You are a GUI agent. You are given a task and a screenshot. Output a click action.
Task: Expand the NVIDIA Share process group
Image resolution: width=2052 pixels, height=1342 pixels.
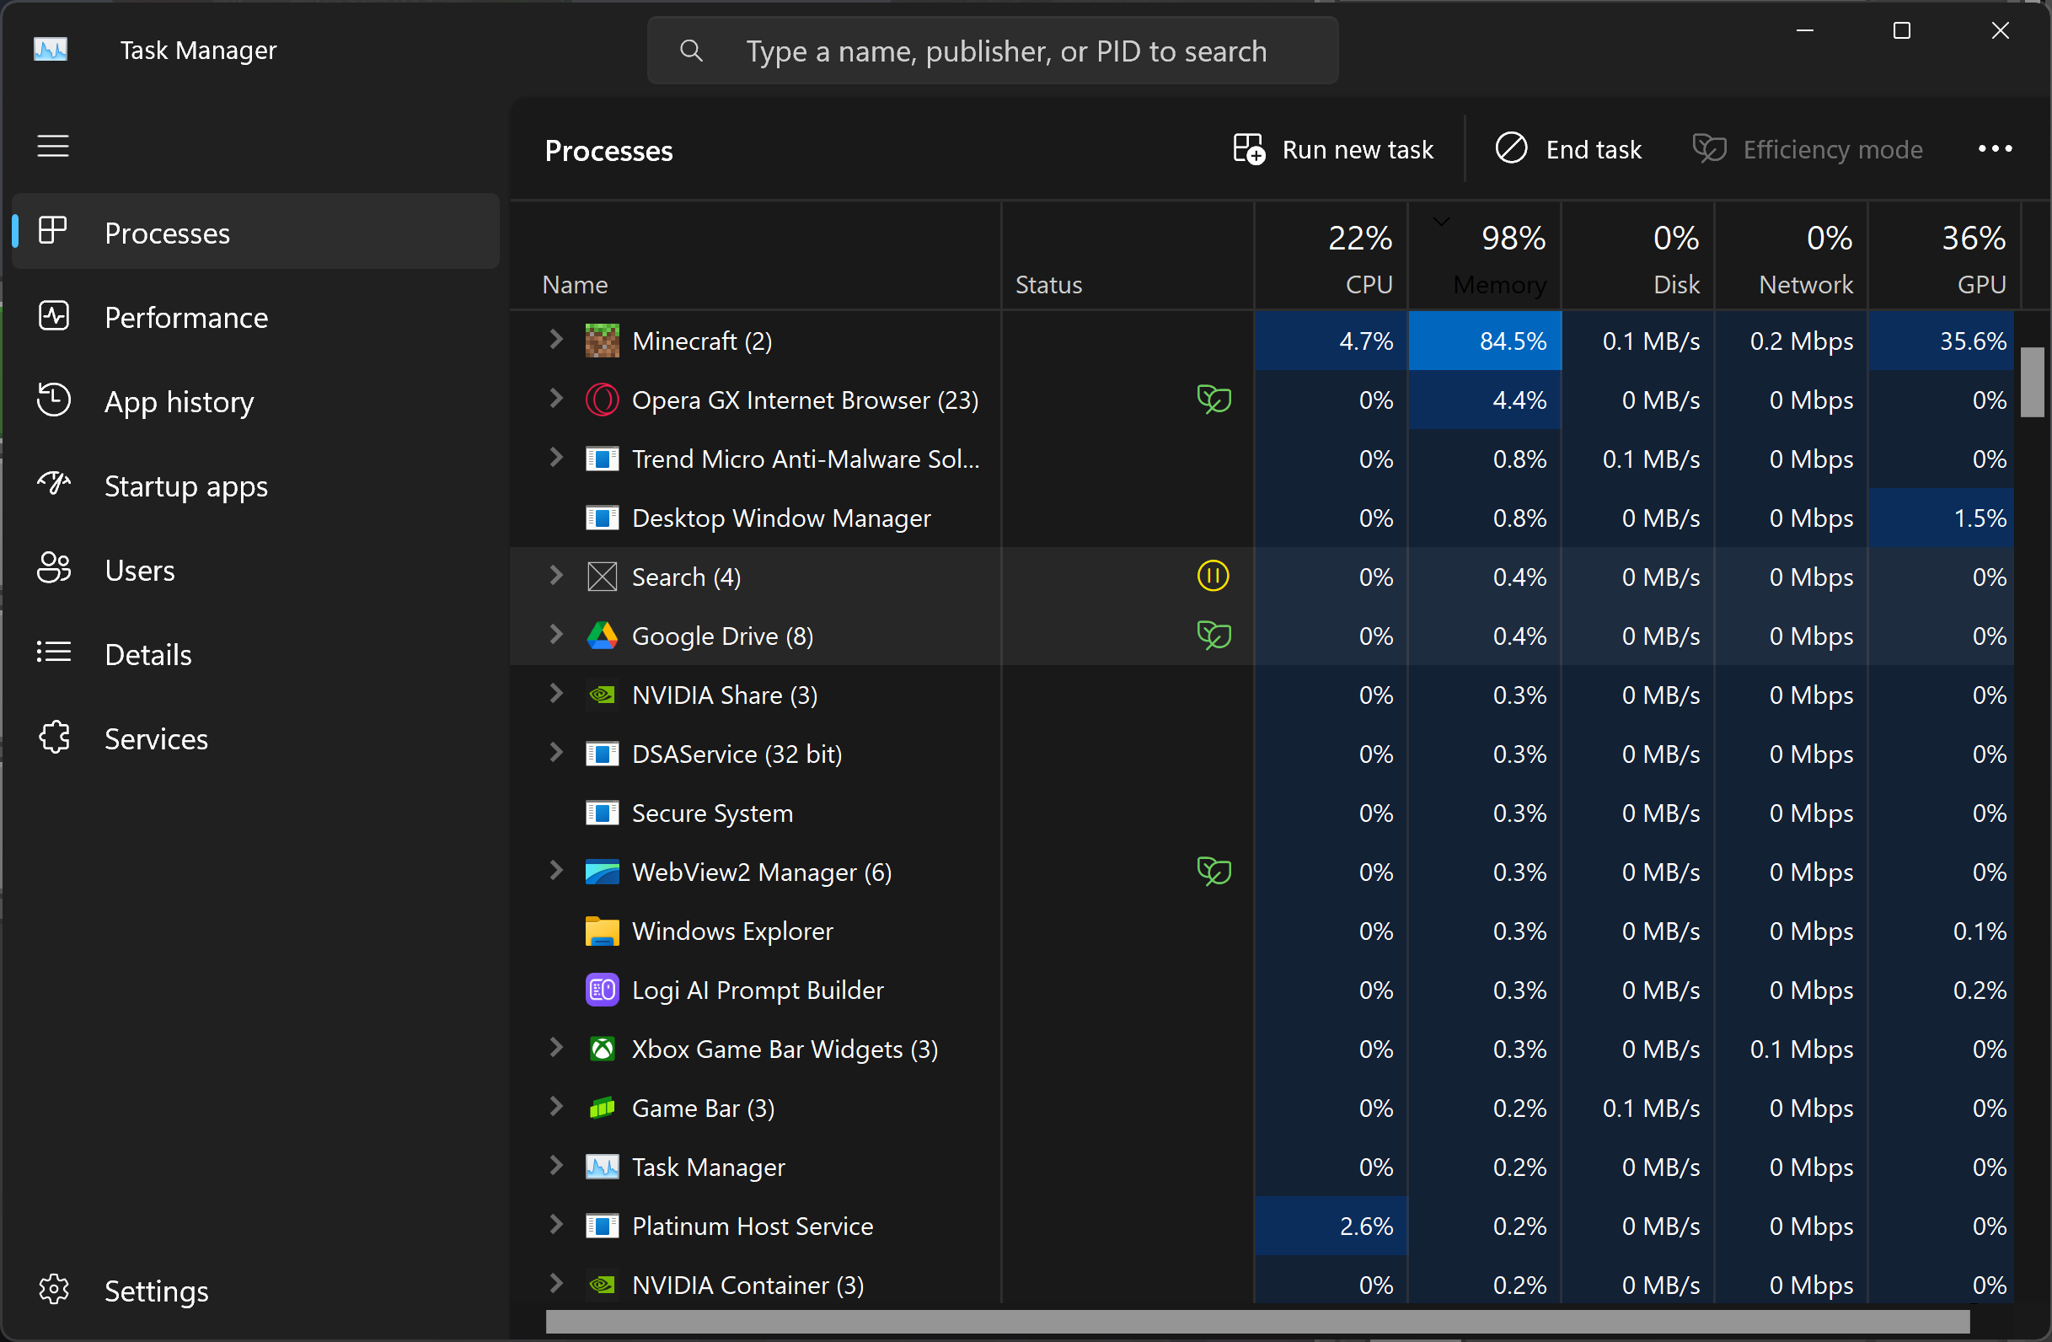[556, 694]
